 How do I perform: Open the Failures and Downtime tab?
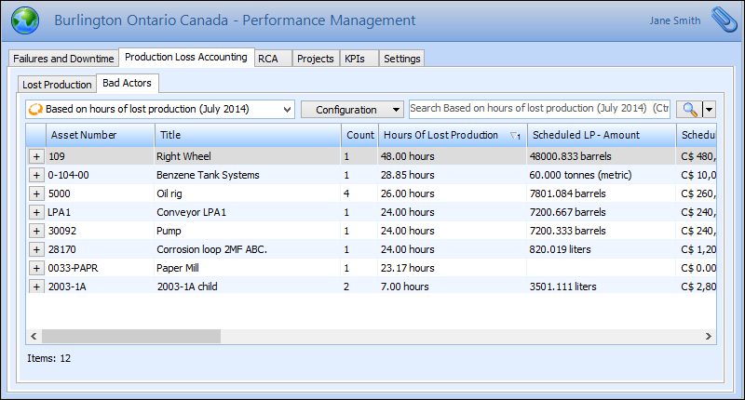(x=63, y=59)
